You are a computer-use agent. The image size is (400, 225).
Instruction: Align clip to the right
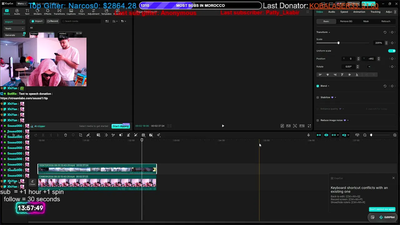coord(335,75)
